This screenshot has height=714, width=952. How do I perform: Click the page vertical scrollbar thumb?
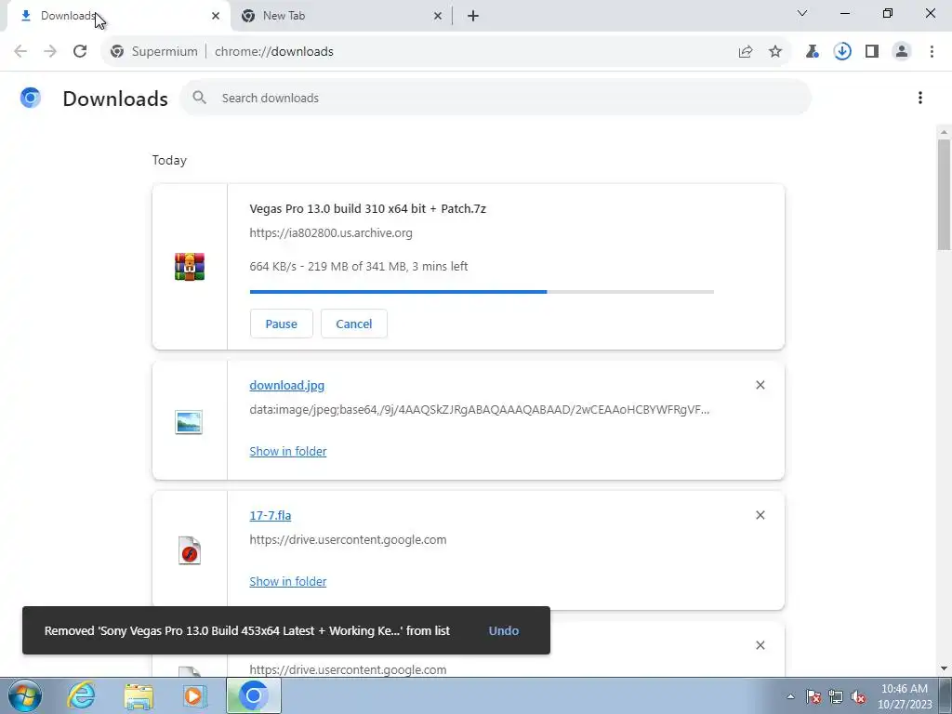click(944, 194)
